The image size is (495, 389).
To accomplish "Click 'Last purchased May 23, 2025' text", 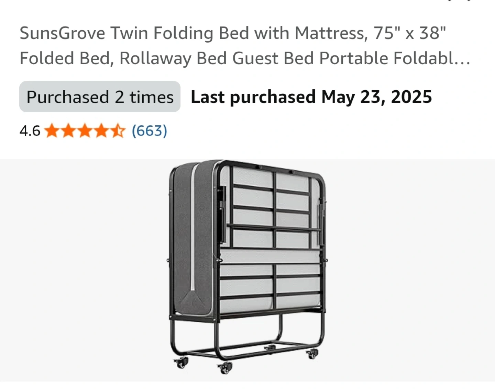I will coord(311,97).
